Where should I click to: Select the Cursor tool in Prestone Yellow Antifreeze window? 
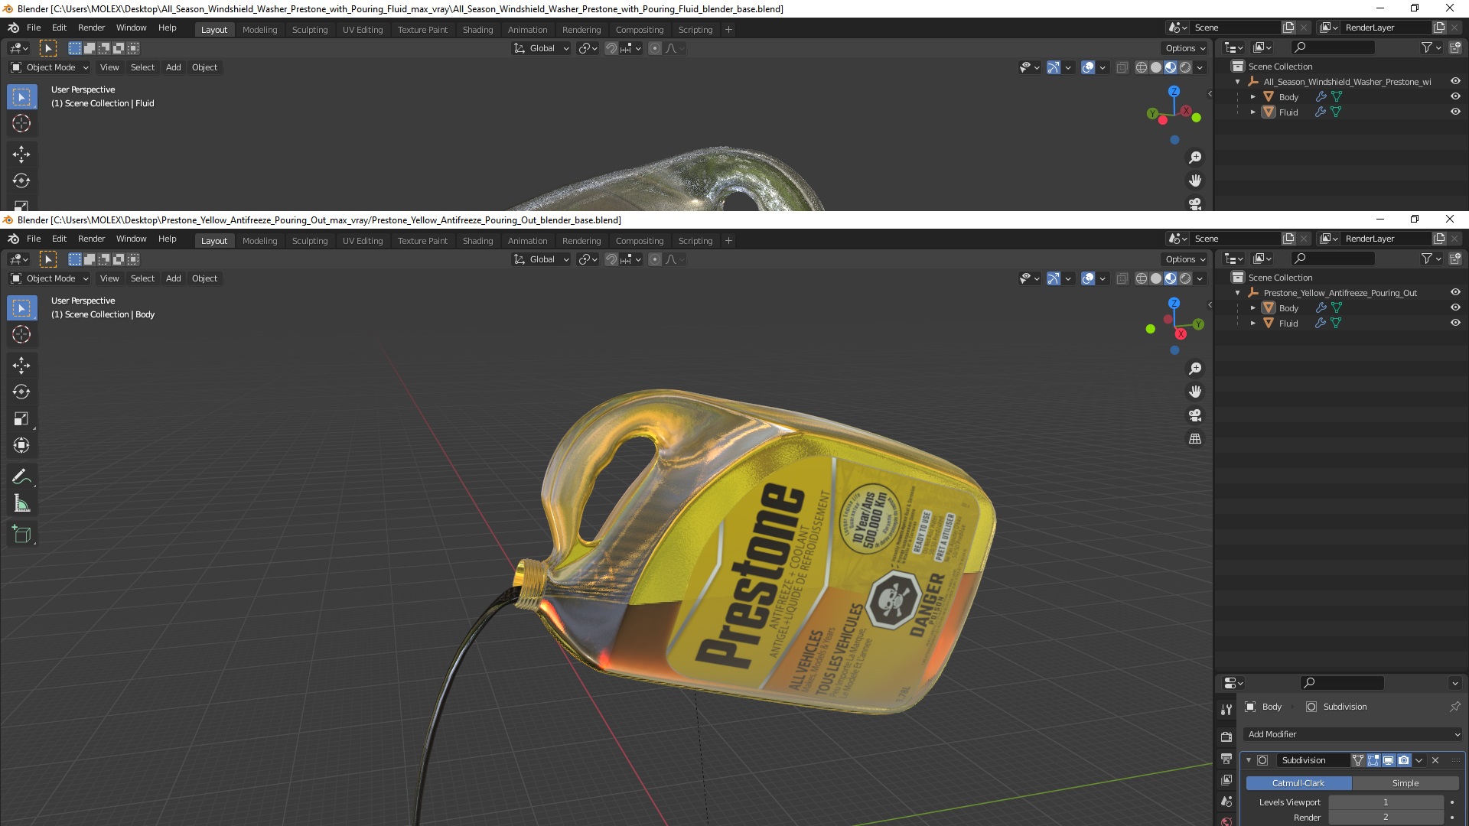point(21,334)
